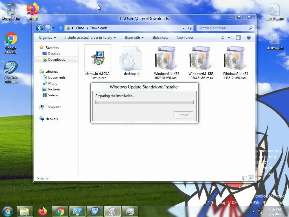Change the view with the view icon
Screen dimensions: 289x217
pos(223,38)
